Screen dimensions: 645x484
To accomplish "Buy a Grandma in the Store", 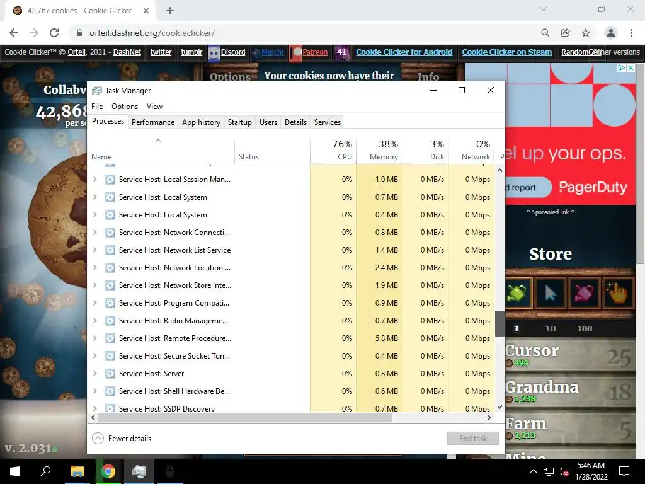I will 570,391.
